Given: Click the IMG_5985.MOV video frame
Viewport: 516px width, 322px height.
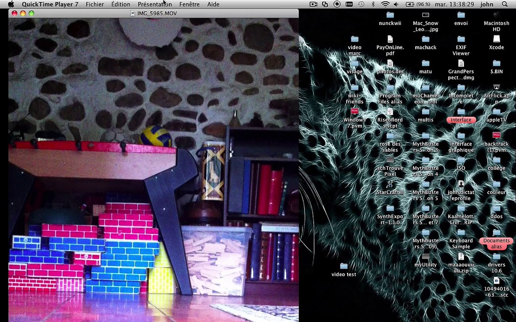Looking at the screenshot, I should point(154,170).
